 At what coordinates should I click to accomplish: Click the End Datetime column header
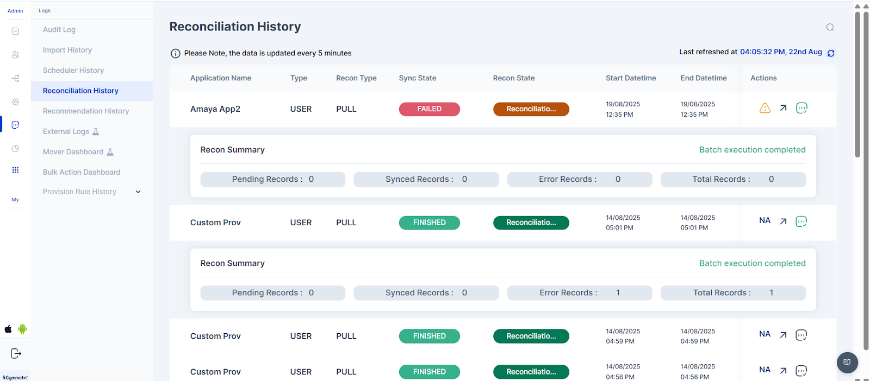704,78
